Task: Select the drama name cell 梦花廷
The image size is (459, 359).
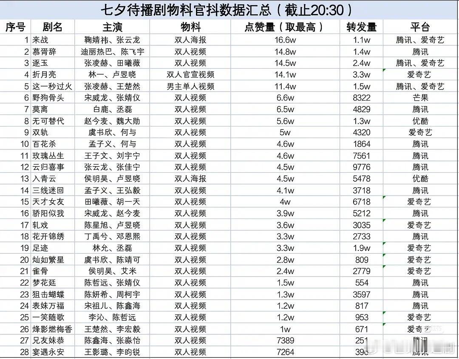Action: (x=52, y=283)
